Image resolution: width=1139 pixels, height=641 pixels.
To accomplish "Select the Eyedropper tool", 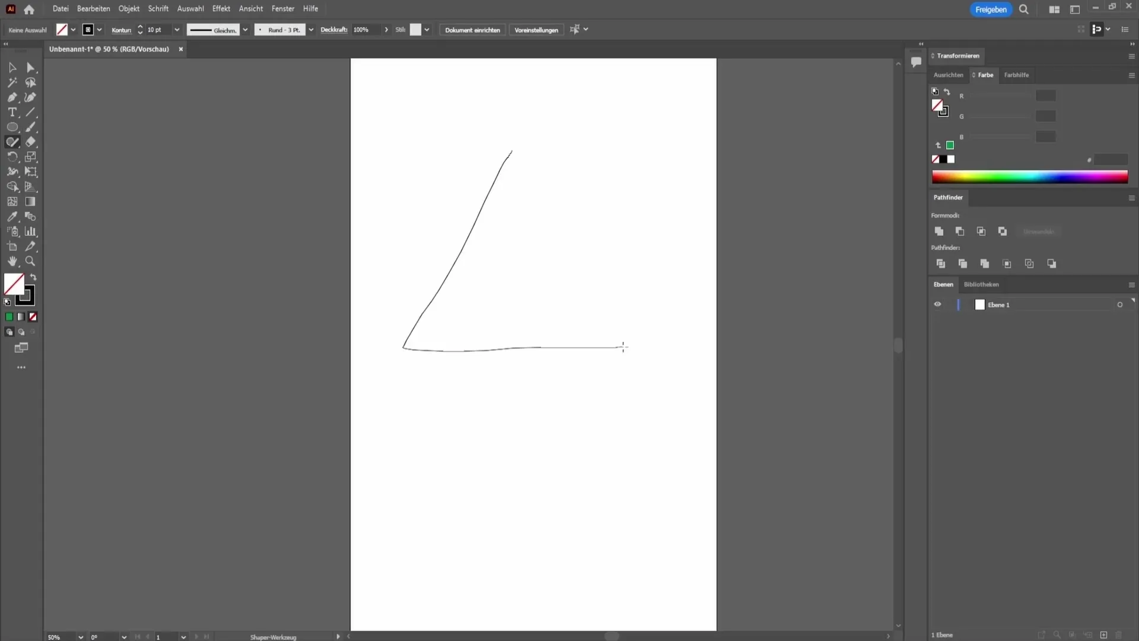I will (12, 217).
